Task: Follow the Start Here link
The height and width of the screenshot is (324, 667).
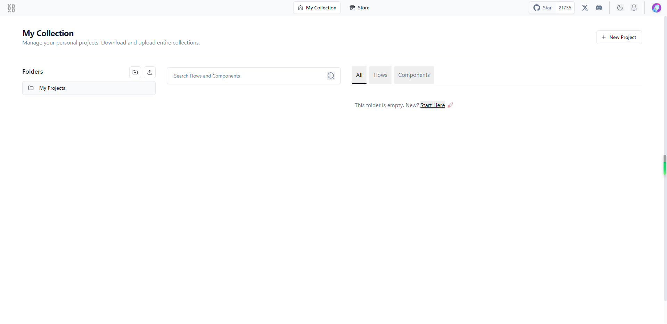Action: [433, 105]
